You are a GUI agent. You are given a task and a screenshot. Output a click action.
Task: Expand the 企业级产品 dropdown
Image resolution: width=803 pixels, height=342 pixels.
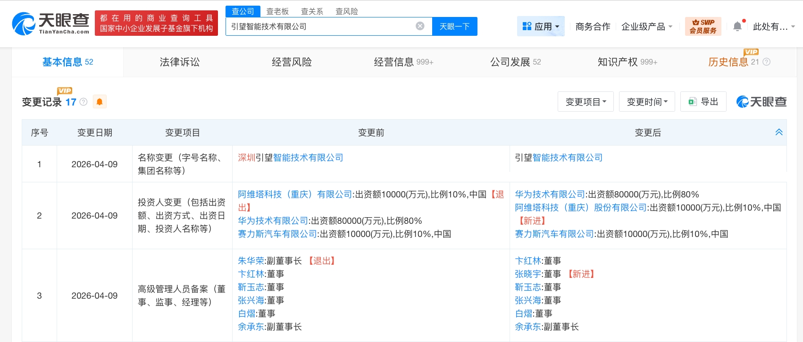point(646,27)
